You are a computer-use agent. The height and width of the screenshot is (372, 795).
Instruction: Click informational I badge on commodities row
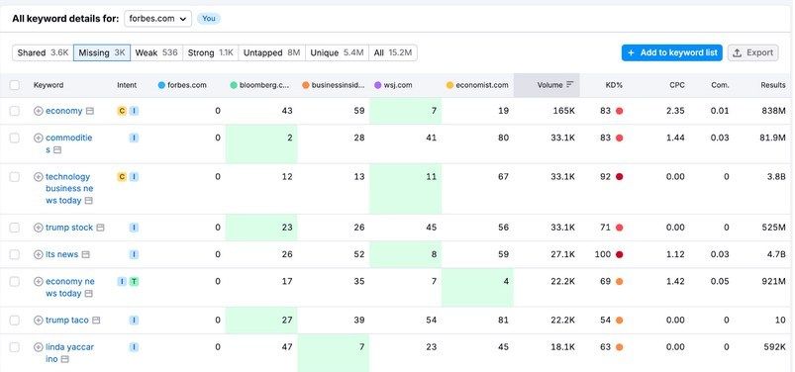[134, 138]
